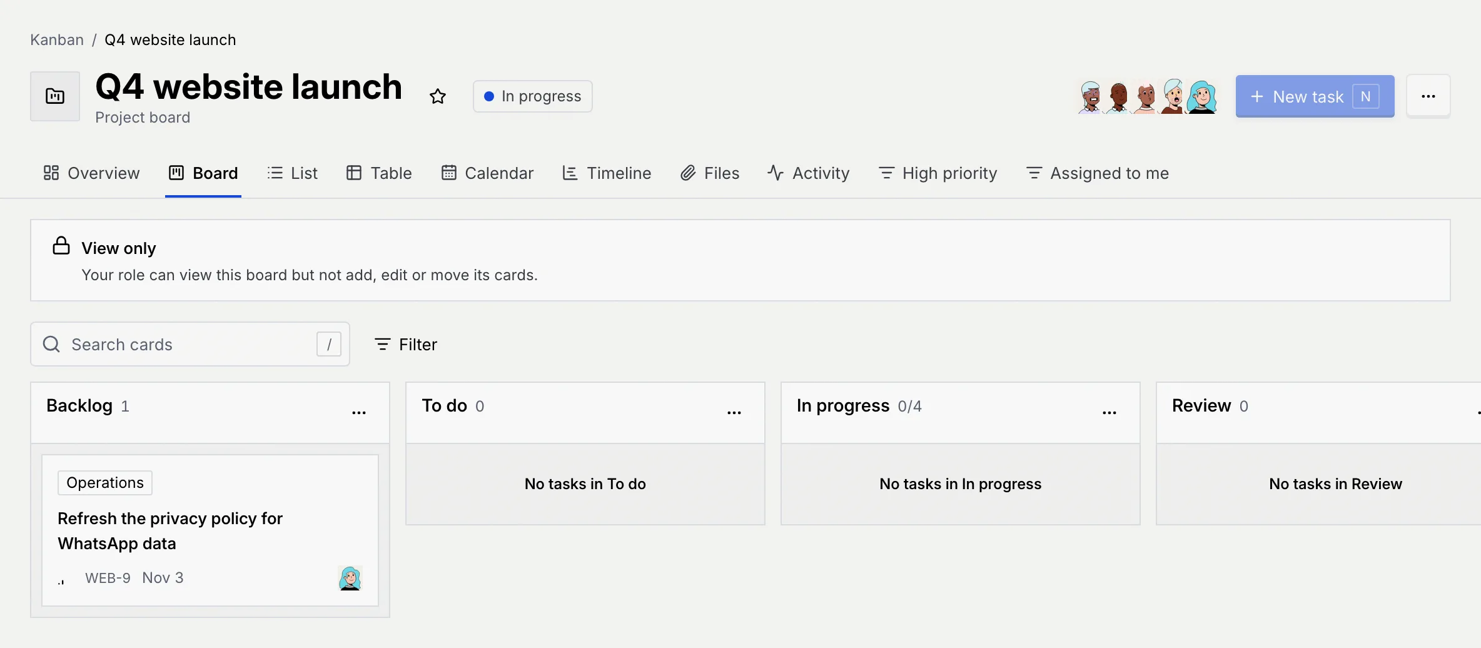Click the third team member avatar
Screen dimensions: 1481x648
[1146, 97]
